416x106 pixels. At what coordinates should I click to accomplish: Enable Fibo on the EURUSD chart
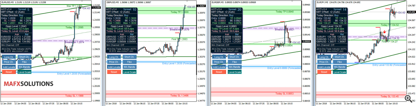click(24, 62)
